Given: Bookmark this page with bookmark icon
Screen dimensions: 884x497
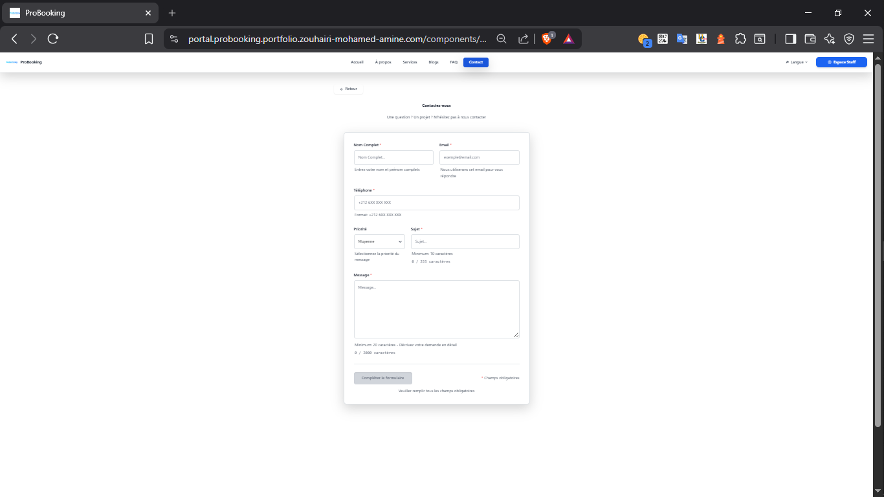Looking at the screenshot, I should (149, 39).
